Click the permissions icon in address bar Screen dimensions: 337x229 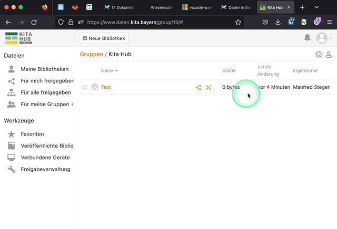click(x=81, y=22)
